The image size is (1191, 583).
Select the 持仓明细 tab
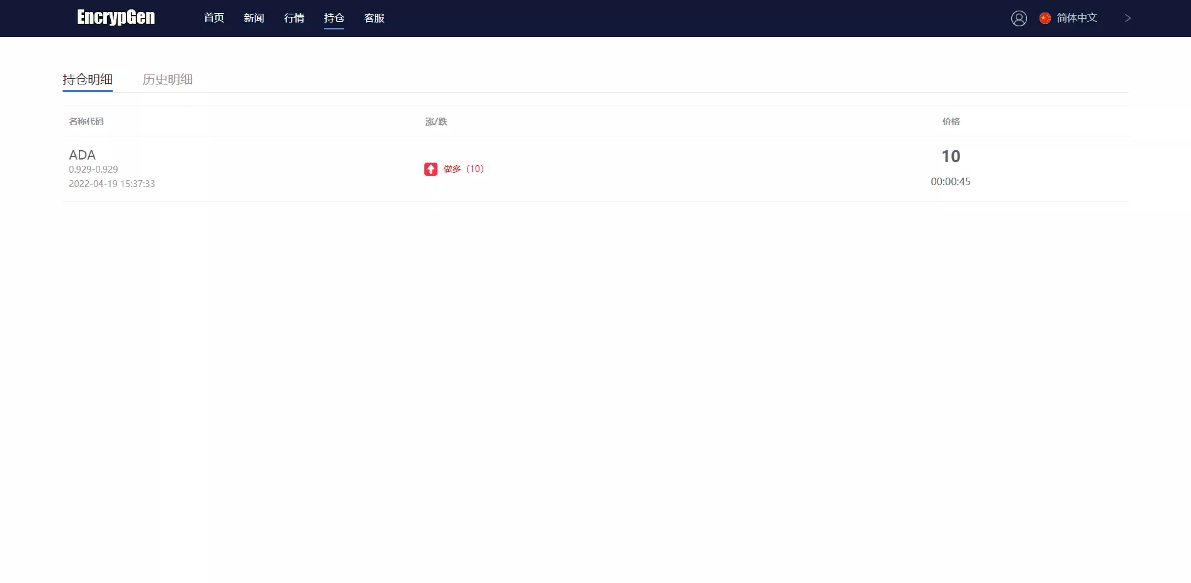(88, 79)
